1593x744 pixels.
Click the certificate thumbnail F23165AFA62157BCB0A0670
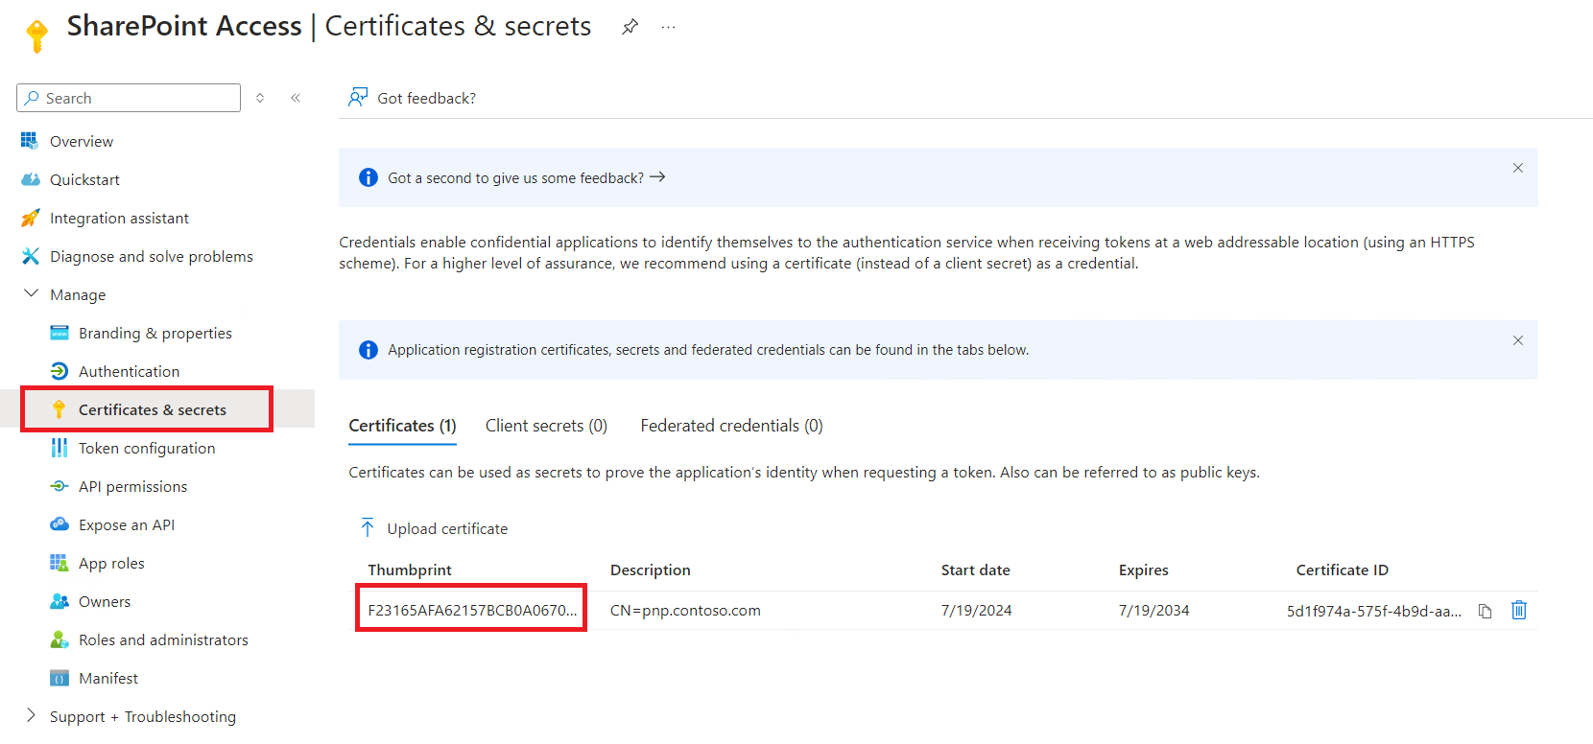tap(472, 610)
